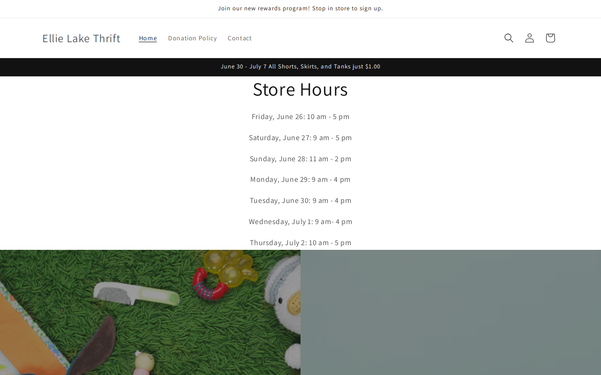Select the Saturday, June 27 hours line
The height and width of the screenshot is (375, 601).
(x=300, y=138)
